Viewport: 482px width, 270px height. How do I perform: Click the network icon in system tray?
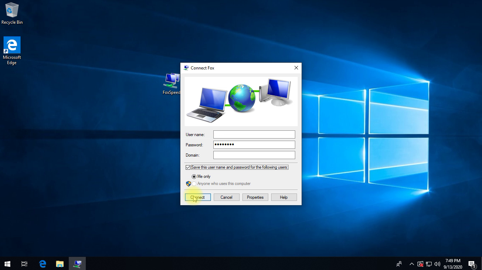click(429, 264)
